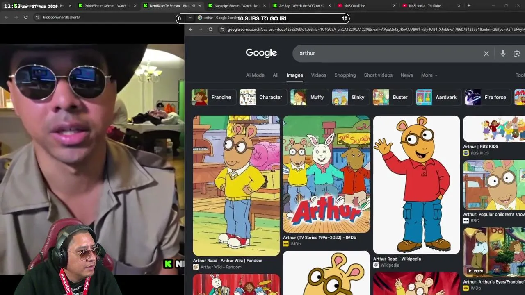The height and width of the screenshot is (295, 525).
Task: Open Google Lens image search icon
Action: click(517, 54)
